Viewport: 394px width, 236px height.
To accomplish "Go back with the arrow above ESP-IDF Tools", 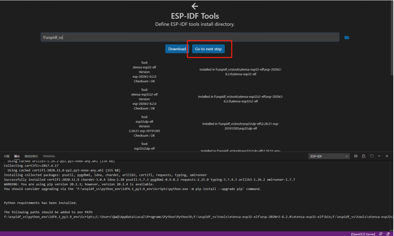I will pos(195,6).
